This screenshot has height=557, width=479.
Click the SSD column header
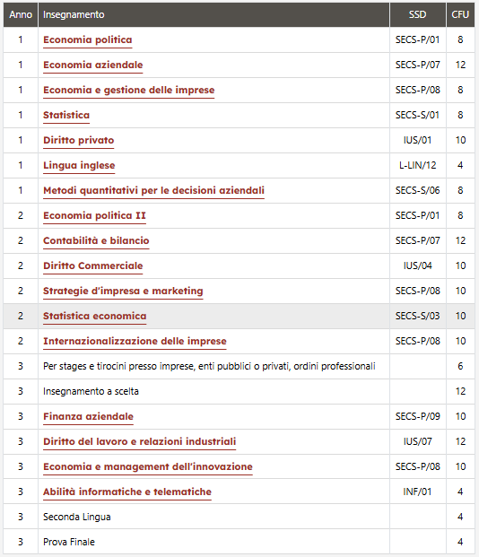[x=418, y=14]
